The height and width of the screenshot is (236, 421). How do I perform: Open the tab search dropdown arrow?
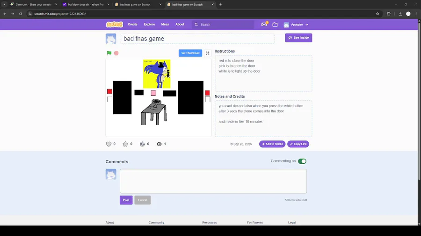[4, 4]
